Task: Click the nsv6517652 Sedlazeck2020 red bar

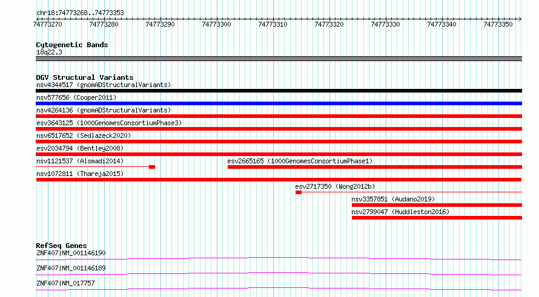Action: coord(279,142)
